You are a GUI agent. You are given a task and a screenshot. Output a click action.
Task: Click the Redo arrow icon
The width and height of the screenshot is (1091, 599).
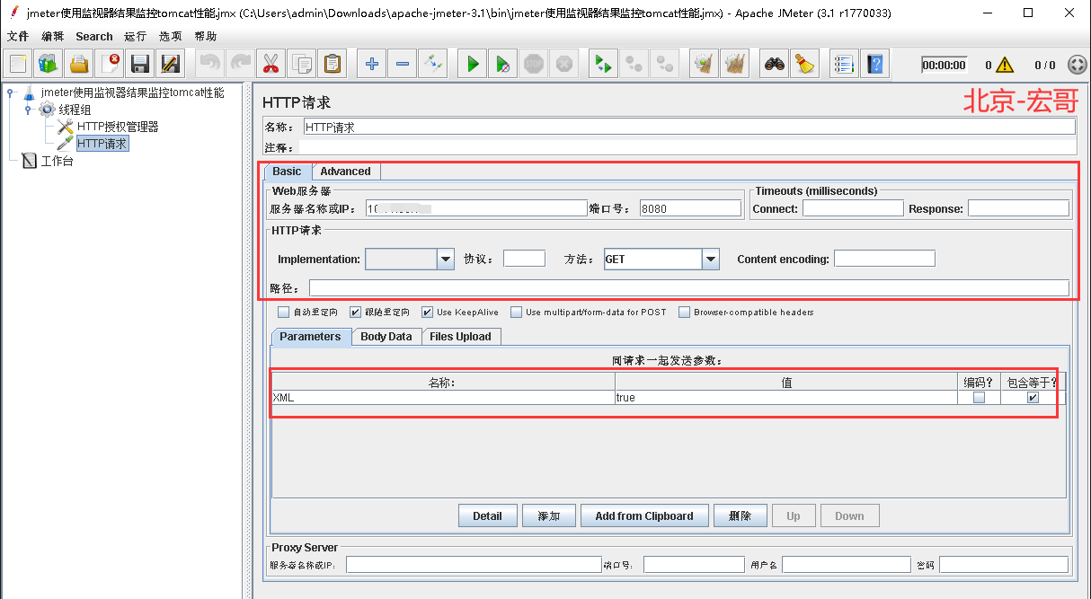click(x=240, y=64)
